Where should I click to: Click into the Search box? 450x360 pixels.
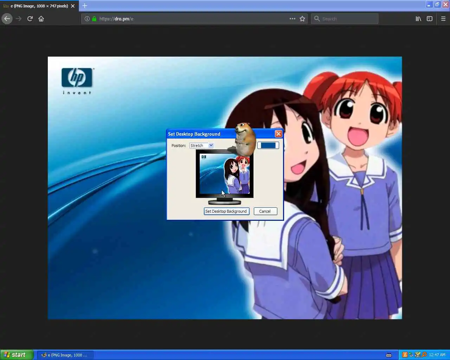[345, 19]
